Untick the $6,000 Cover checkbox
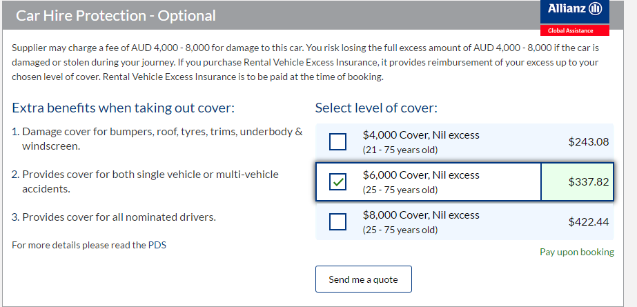637x307 pixels. [338, 182]
